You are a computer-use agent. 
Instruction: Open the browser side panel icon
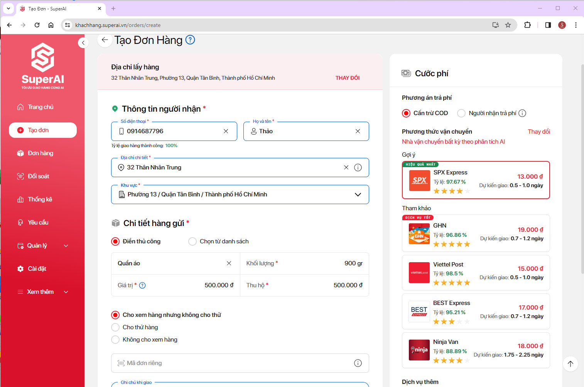pos(548,25)
